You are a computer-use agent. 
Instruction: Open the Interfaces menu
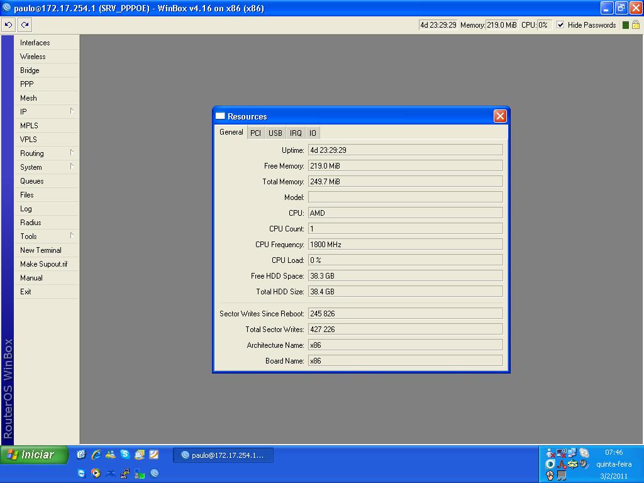tap(47, 43)
